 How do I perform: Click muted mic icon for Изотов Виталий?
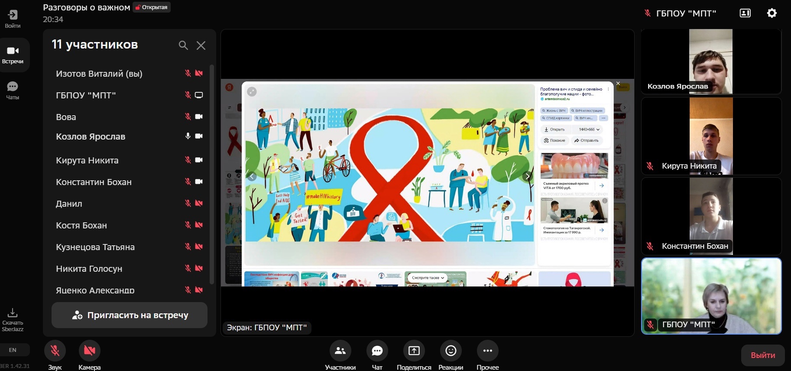tap(188, 73)
